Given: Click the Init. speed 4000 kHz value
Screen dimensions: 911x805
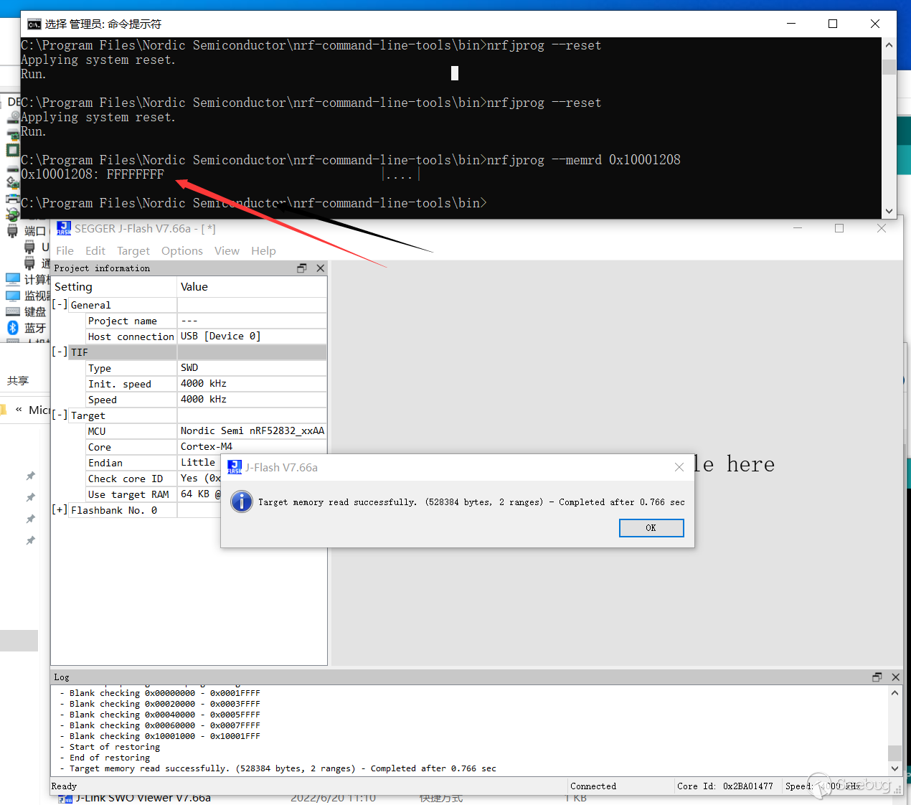Looking at the screenshot, I should pyautogui.click(x=252, y=383).
